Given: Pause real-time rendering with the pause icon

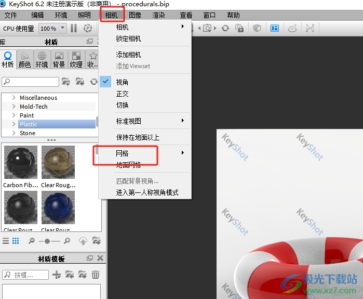Looking at the screenshot, I should pos(74,28).
